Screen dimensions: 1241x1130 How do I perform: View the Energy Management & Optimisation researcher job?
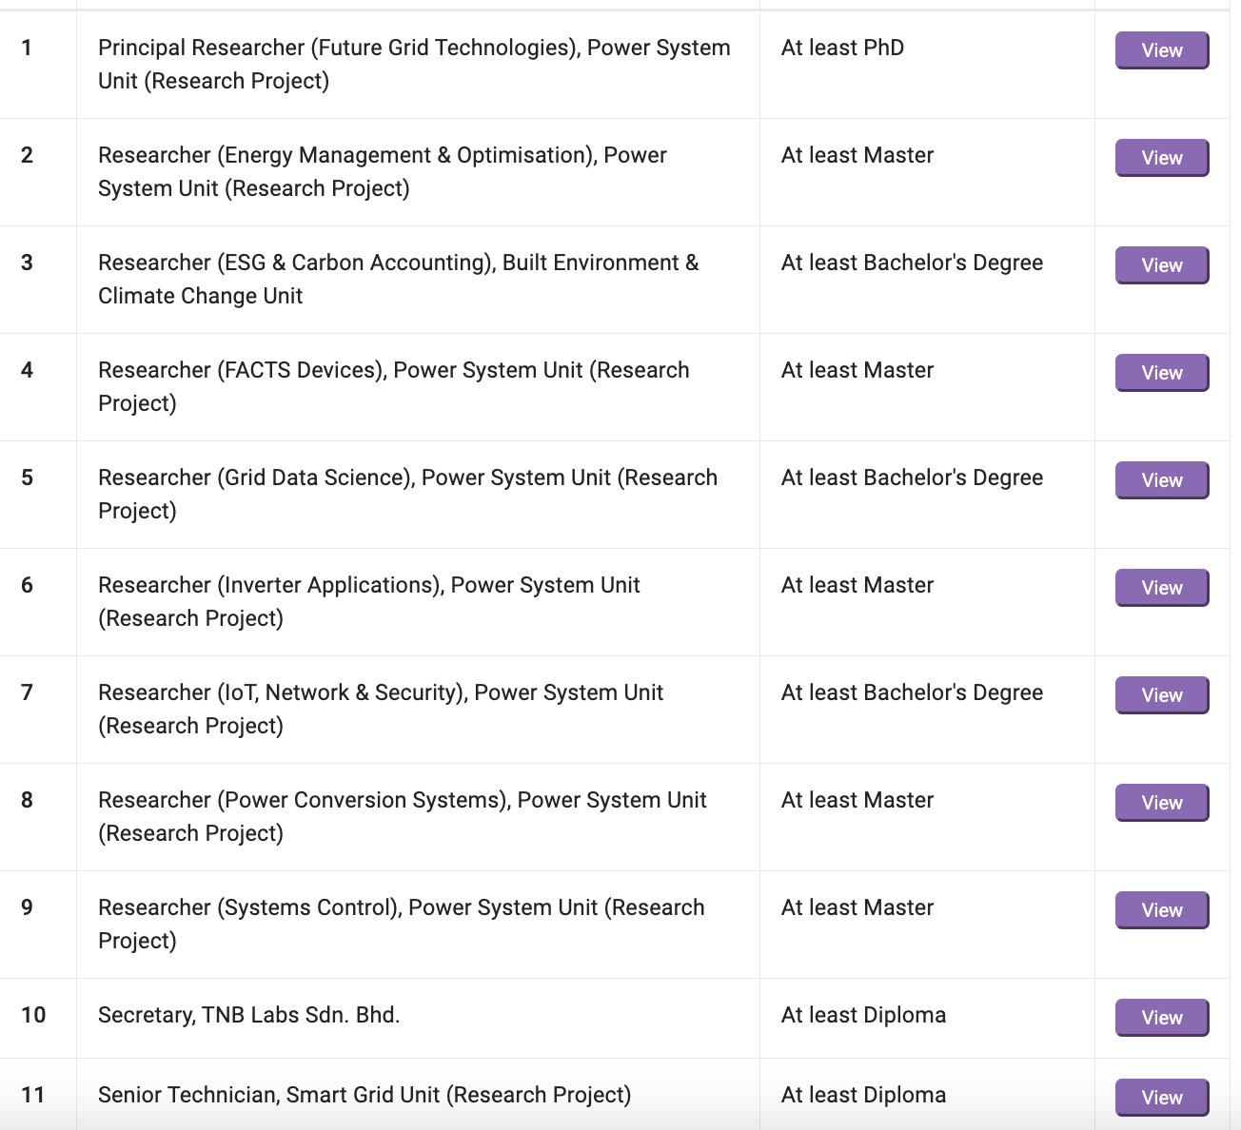pyautogui.click(x=1161, y=158)
